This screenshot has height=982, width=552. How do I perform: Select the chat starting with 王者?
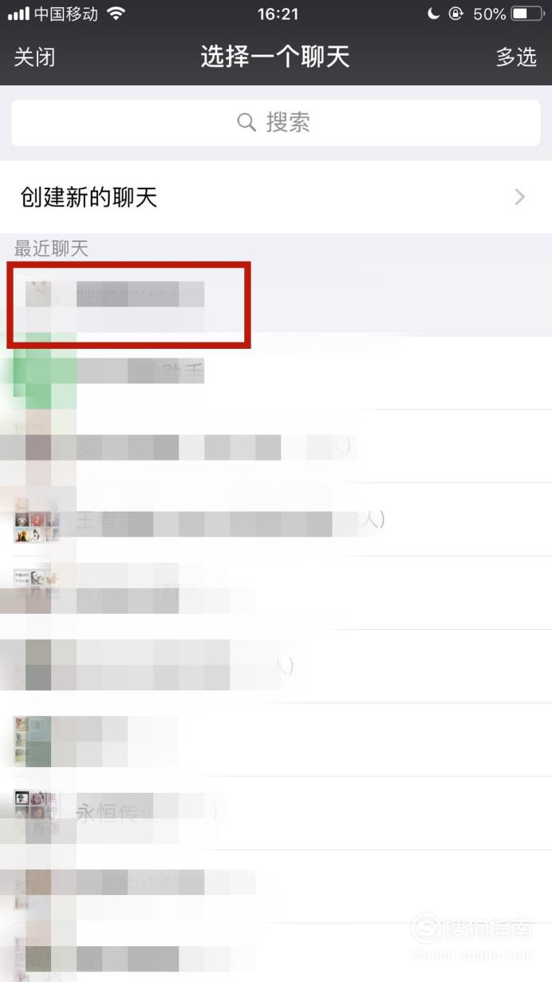click(276, 520)
